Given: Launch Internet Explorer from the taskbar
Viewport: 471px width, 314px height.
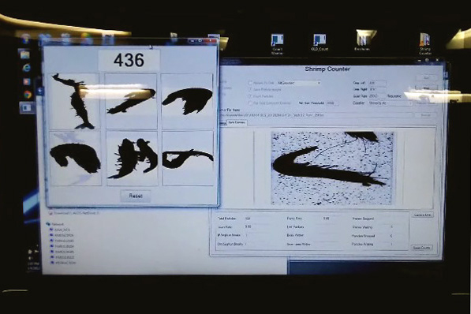Looking at the screenshot, I should 27,68.
